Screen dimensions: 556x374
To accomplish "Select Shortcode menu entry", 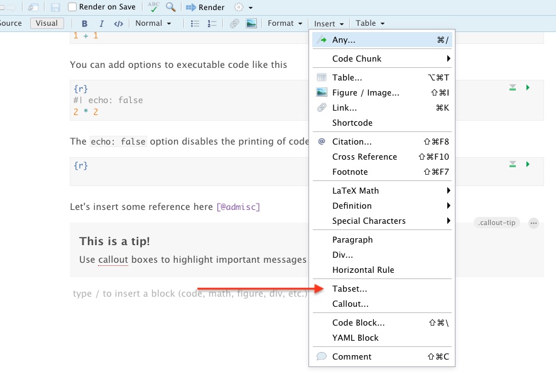I will pyautogui.click(x=382, y=123).
